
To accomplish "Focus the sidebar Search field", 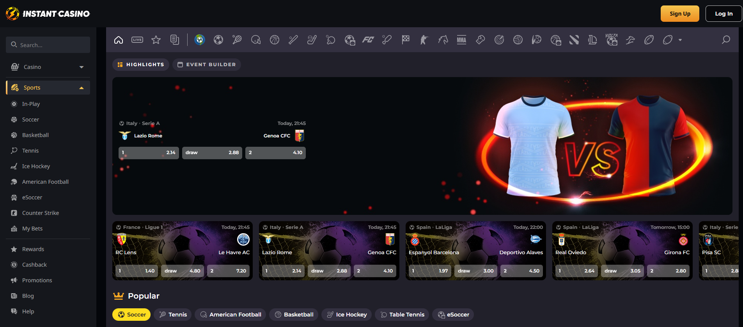I will [x=48, y=45].
